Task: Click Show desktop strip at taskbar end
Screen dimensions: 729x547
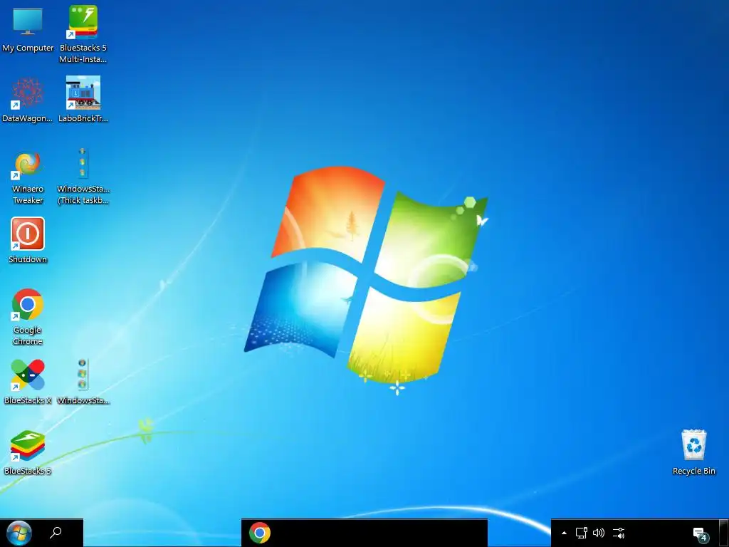Action: (723, 533)
